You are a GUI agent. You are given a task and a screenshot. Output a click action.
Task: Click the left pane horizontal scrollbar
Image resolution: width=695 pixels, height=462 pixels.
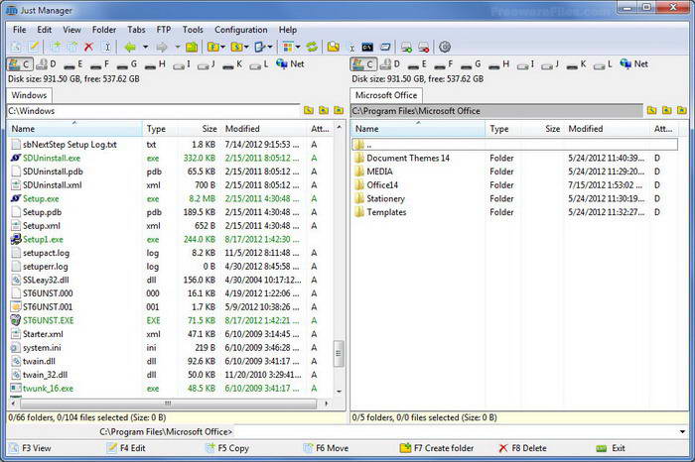169,404
